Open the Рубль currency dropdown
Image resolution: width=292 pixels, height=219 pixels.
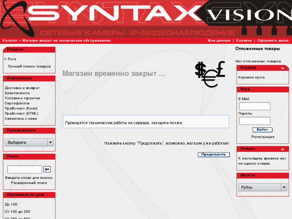click(263, 187)
